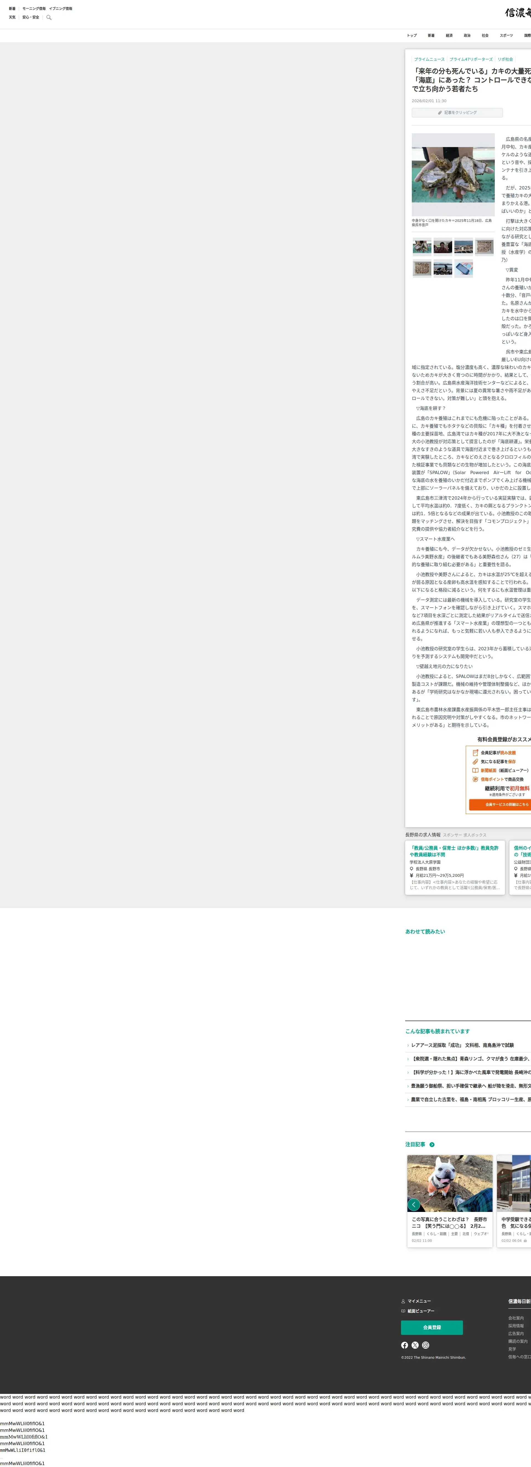The image size is (531, 1467).
Task: Open the X (Twitter) icon in the footer
Action: [x=415, y=1345]
